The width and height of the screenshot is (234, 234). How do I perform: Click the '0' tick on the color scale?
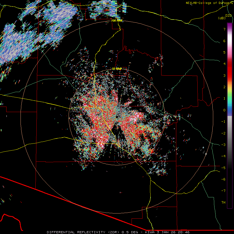pos(224,110)
